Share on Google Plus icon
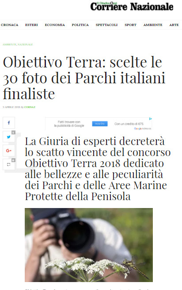 pyautogui.click(x=9, y=151)
